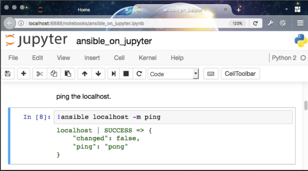Click the notebook vertical scrollbar thumb
Viewport: 308px width, 171px height.
tap(306, 106)
